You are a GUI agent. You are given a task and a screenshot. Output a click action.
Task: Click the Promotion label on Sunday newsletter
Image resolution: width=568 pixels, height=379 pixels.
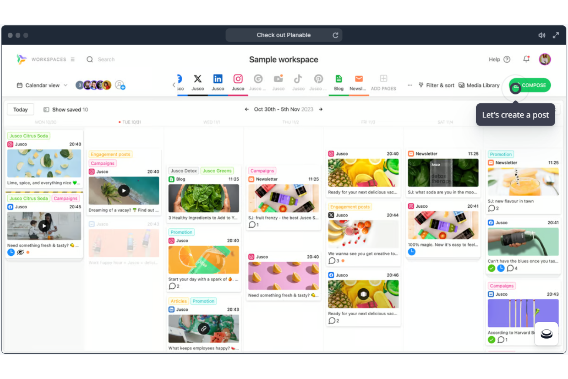coord(501,154)
